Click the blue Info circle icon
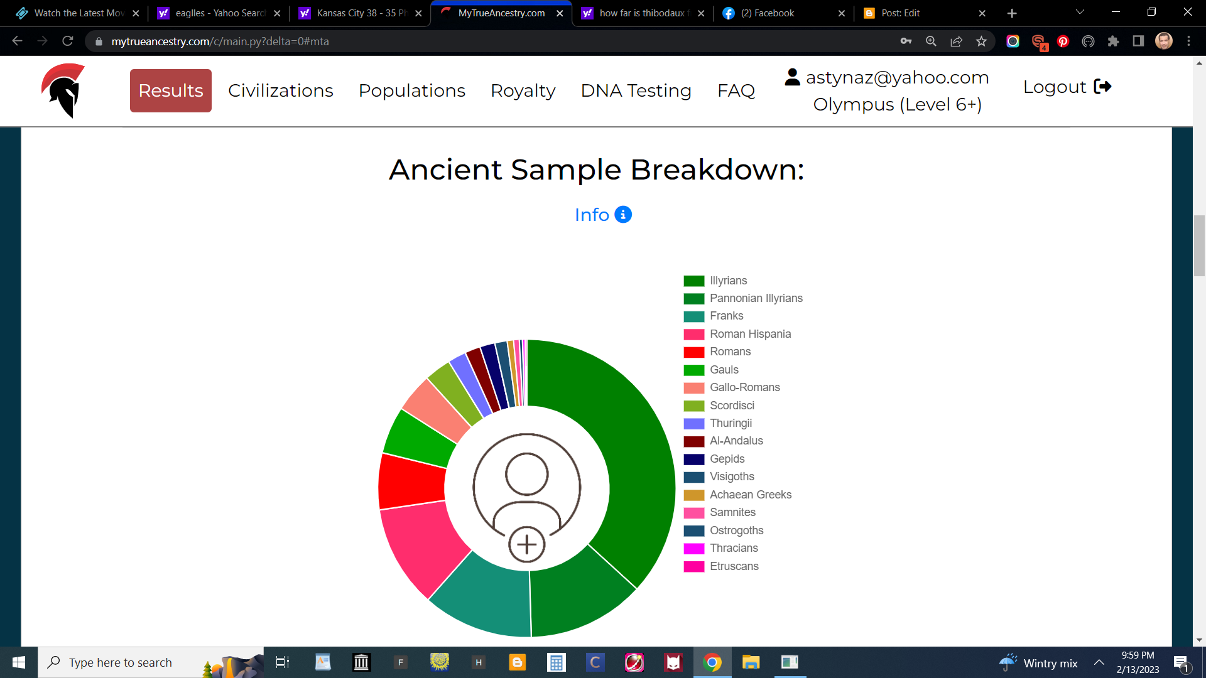 [x=622, y=215]
